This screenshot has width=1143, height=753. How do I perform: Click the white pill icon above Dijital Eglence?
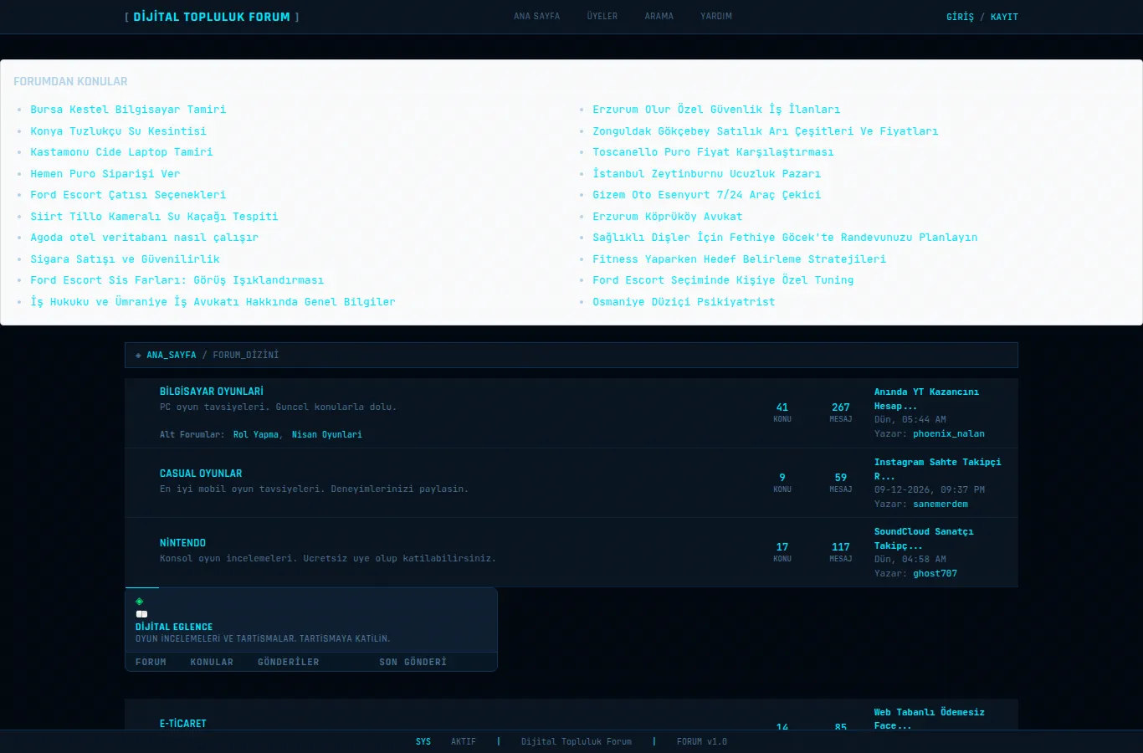pos(141,614)
